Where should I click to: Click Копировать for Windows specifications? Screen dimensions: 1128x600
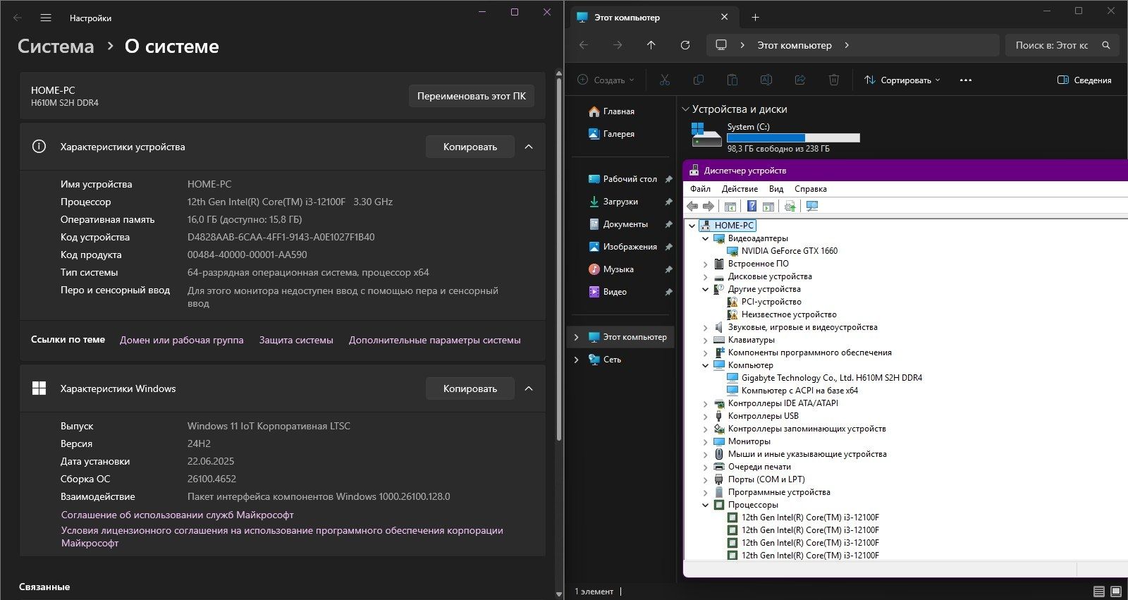click(x=470, y=388)
